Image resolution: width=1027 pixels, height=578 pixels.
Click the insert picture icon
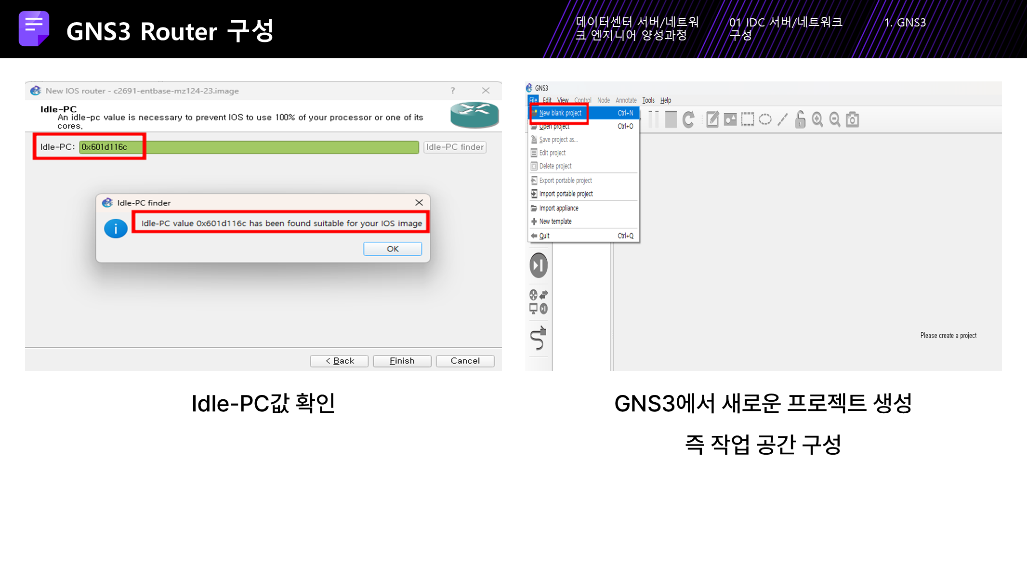(730, 119)
